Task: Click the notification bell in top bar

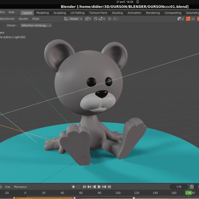Action: pos(137,2)
